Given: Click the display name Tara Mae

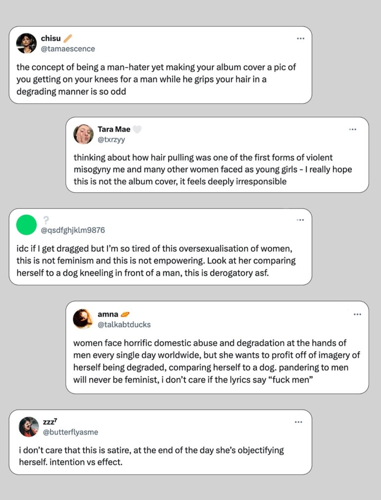Looking at the screenshot, I should coord(114,129).
